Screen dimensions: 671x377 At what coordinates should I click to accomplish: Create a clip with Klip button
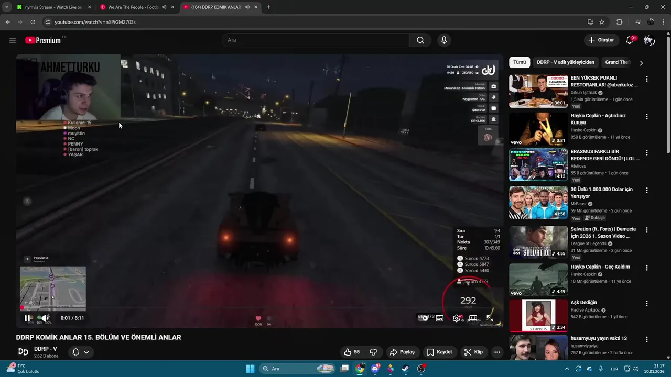473,352
